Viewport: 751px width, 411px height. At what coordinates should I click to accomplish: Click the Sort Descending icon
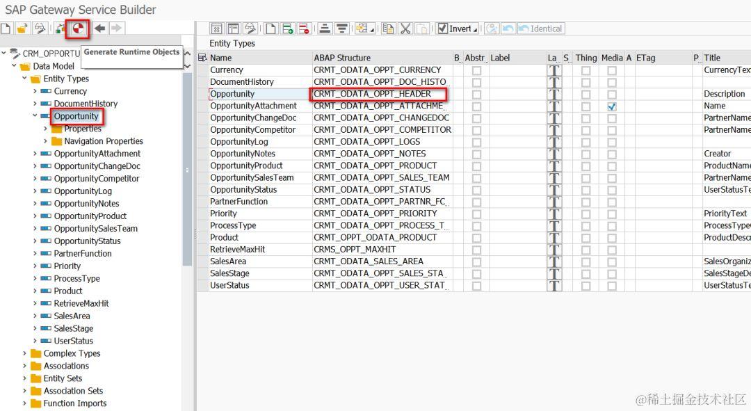pyautogui.click(x=342, y=29)
